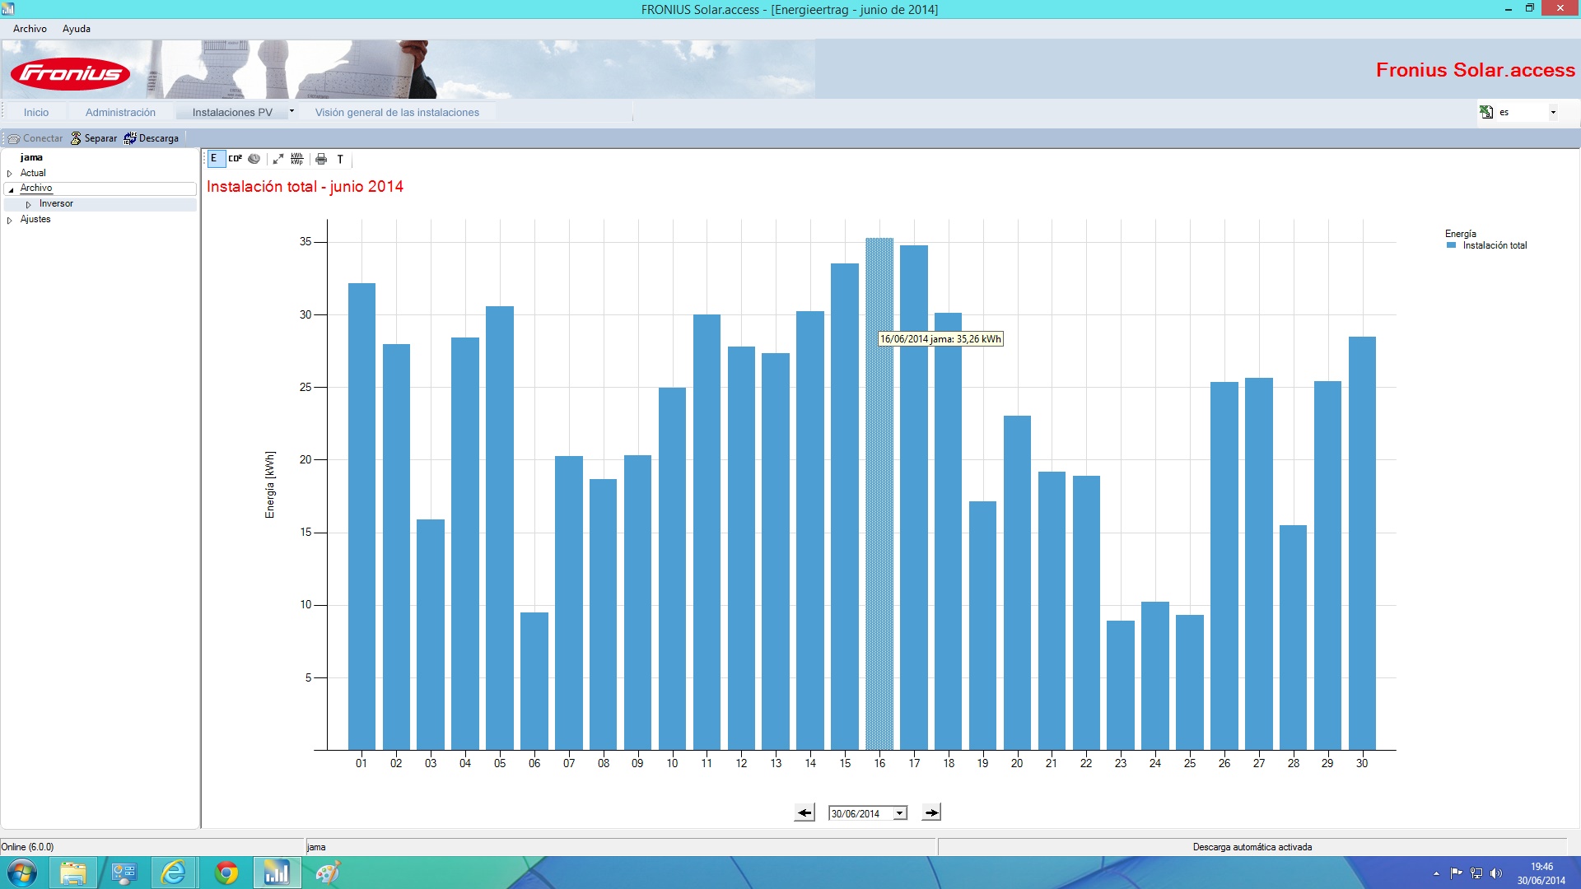1581x889 pixels.
Task: Go to previous month with left arrow
Action: tap(804, 812)
